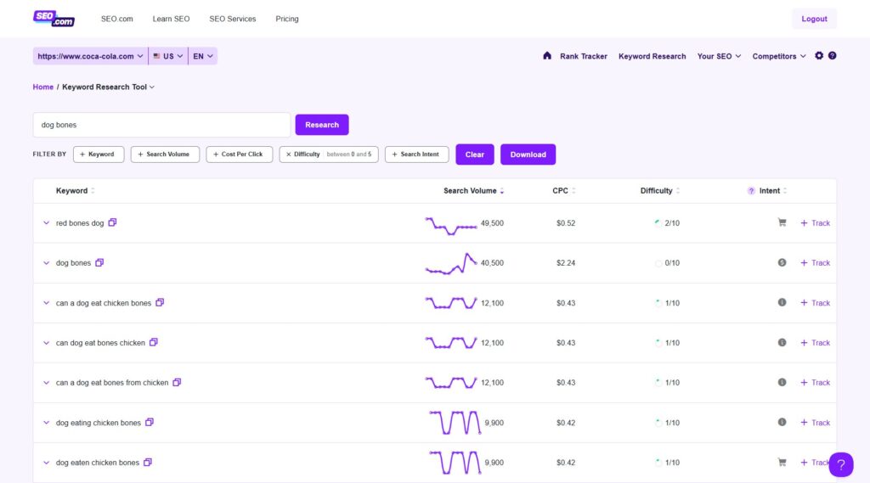Click the Intent column help icon
Screen dimensions: 870x483
[x=751, y=191]
